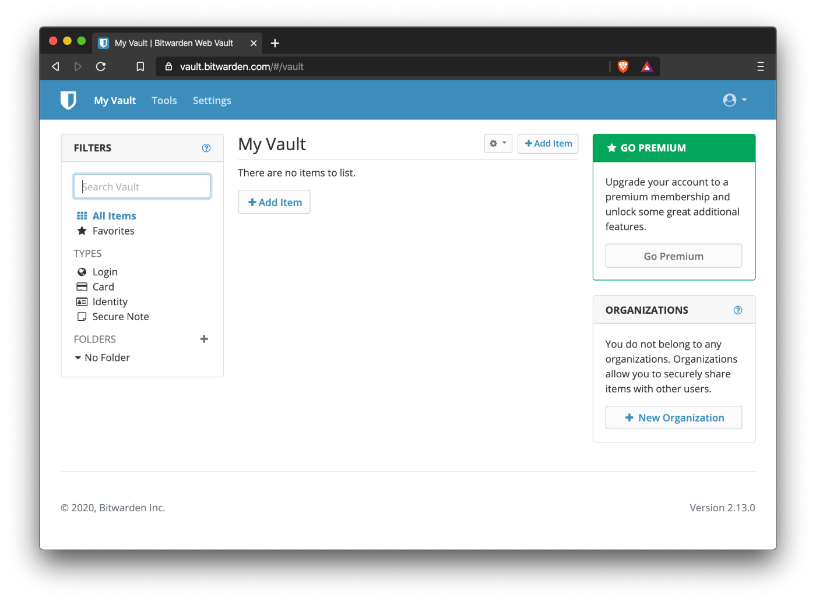Add a new folder with plus icon

tap(204, 339)
